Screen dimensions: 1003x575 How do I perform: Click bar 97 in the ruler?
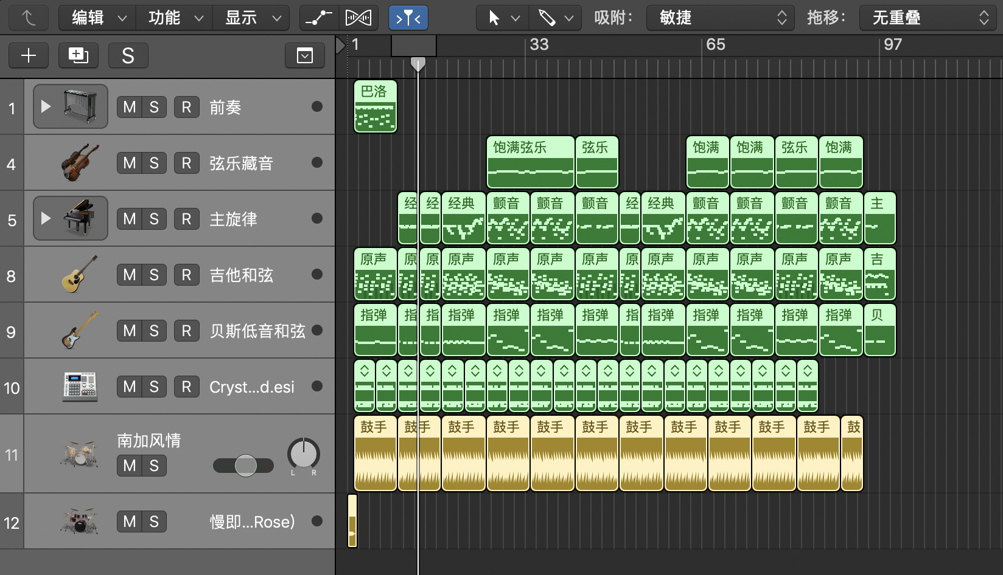pyautogui.click(x=893, y=44)
